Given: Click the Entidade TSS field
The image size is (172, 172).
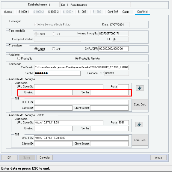Looking at the screenshot, I should coord(117,73).
